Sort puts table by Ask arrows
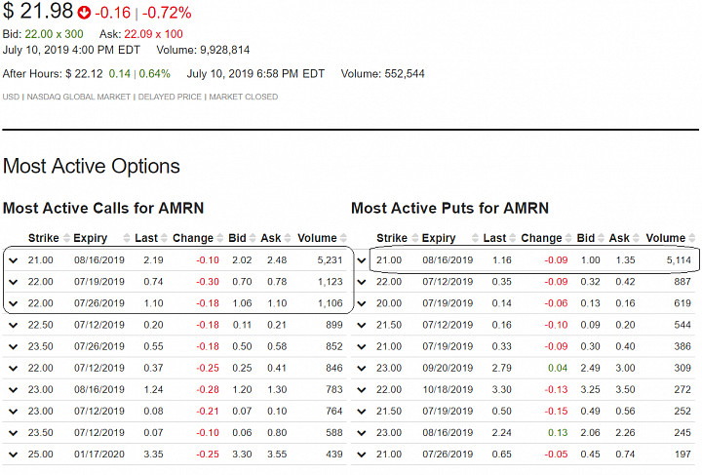702x475 pixels. click(x=636, y=238)
